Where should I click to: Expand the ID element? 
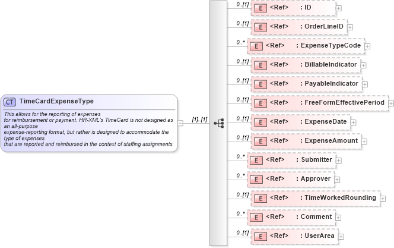pos(339,8)
